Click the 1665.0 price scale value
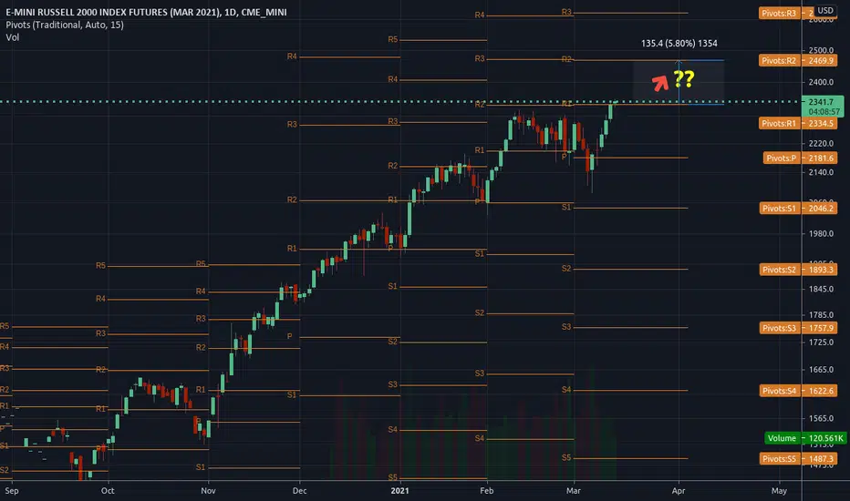Image resolution: width=850 pixels, height=501 pixels. (821, 370)
